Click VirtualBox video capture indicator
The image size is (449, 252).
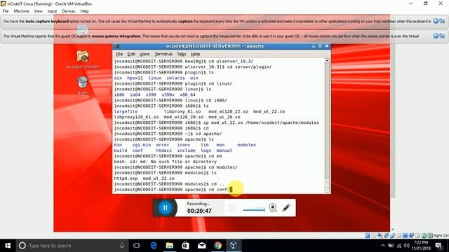pyautogui.click(x=411, y=235)
